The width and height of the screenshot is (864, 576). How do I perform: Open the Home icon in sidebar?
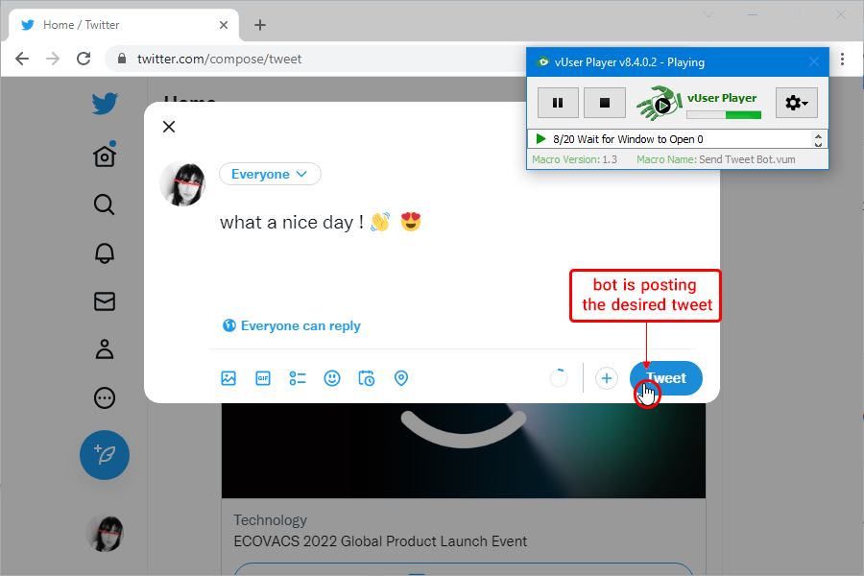click(x=105, y=155)
